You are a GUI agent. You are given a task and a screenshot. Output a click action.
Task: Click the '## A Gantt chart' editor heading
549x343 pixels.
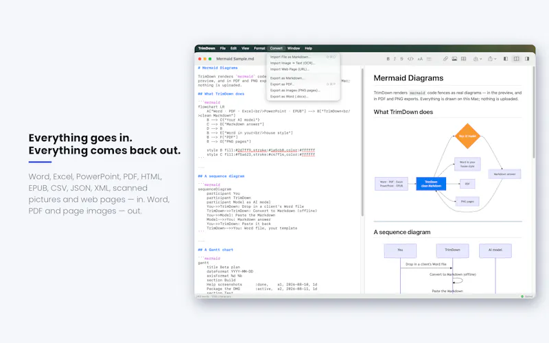[215, 250]
